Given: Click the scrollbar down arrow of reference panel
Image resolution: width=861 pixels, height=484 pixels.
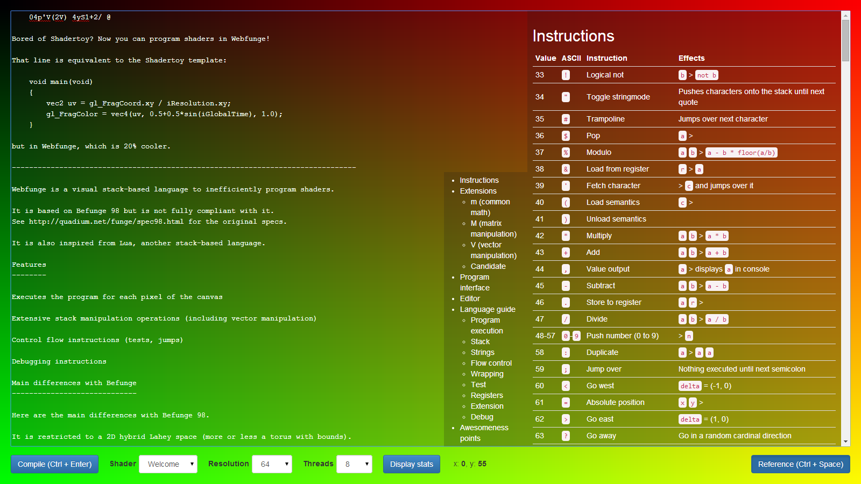Looking at the screenshot, I should pos(845,442).
